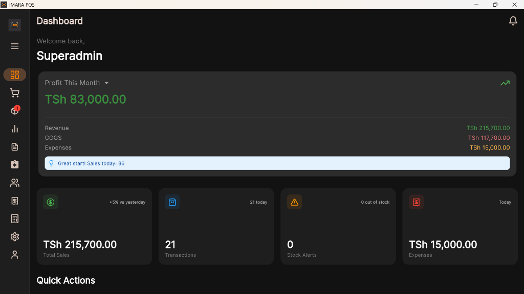Click the Quick Actions heading
The width and height of the screenshot is (524, 294).
click(x=66, y=280)
